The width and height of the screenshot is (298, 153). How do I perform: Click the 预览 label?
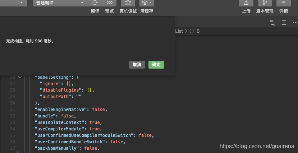tap(110, 11)
